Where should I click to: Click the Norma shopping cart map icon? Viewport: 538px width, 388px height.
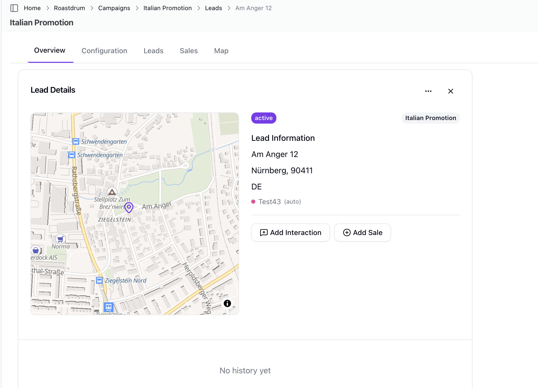60,239
